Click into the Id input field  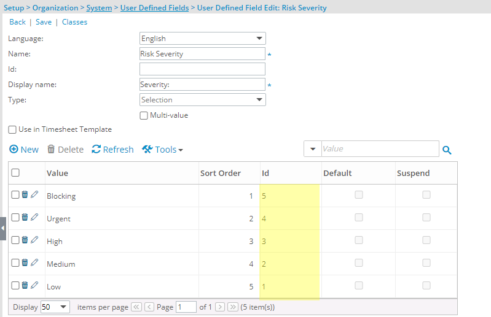(x=202, y=69)
